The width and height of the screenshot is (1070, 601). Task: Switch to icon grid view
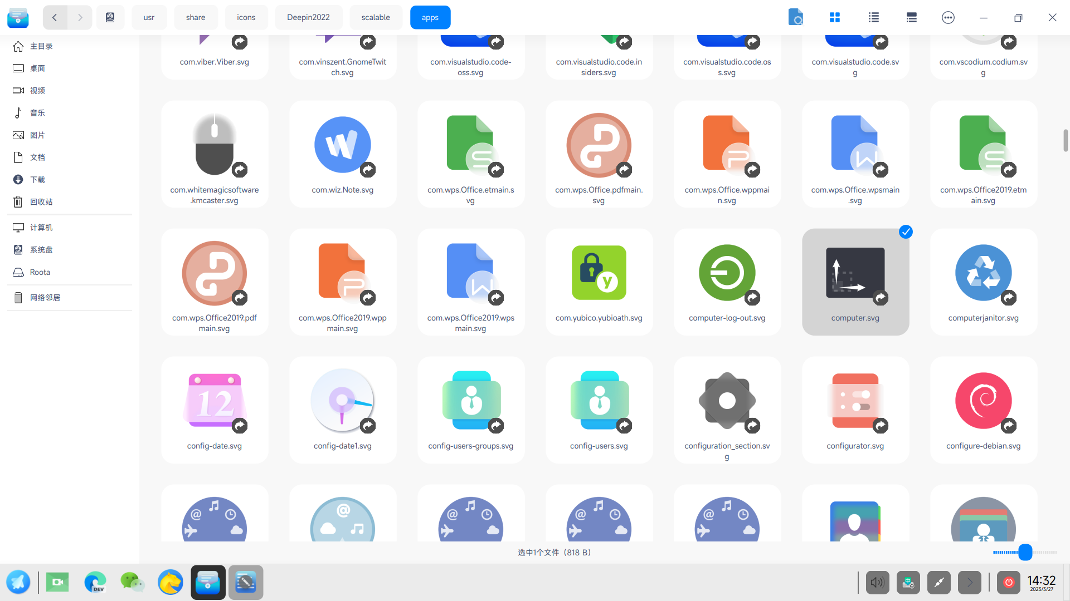click(x=834, y=17)
